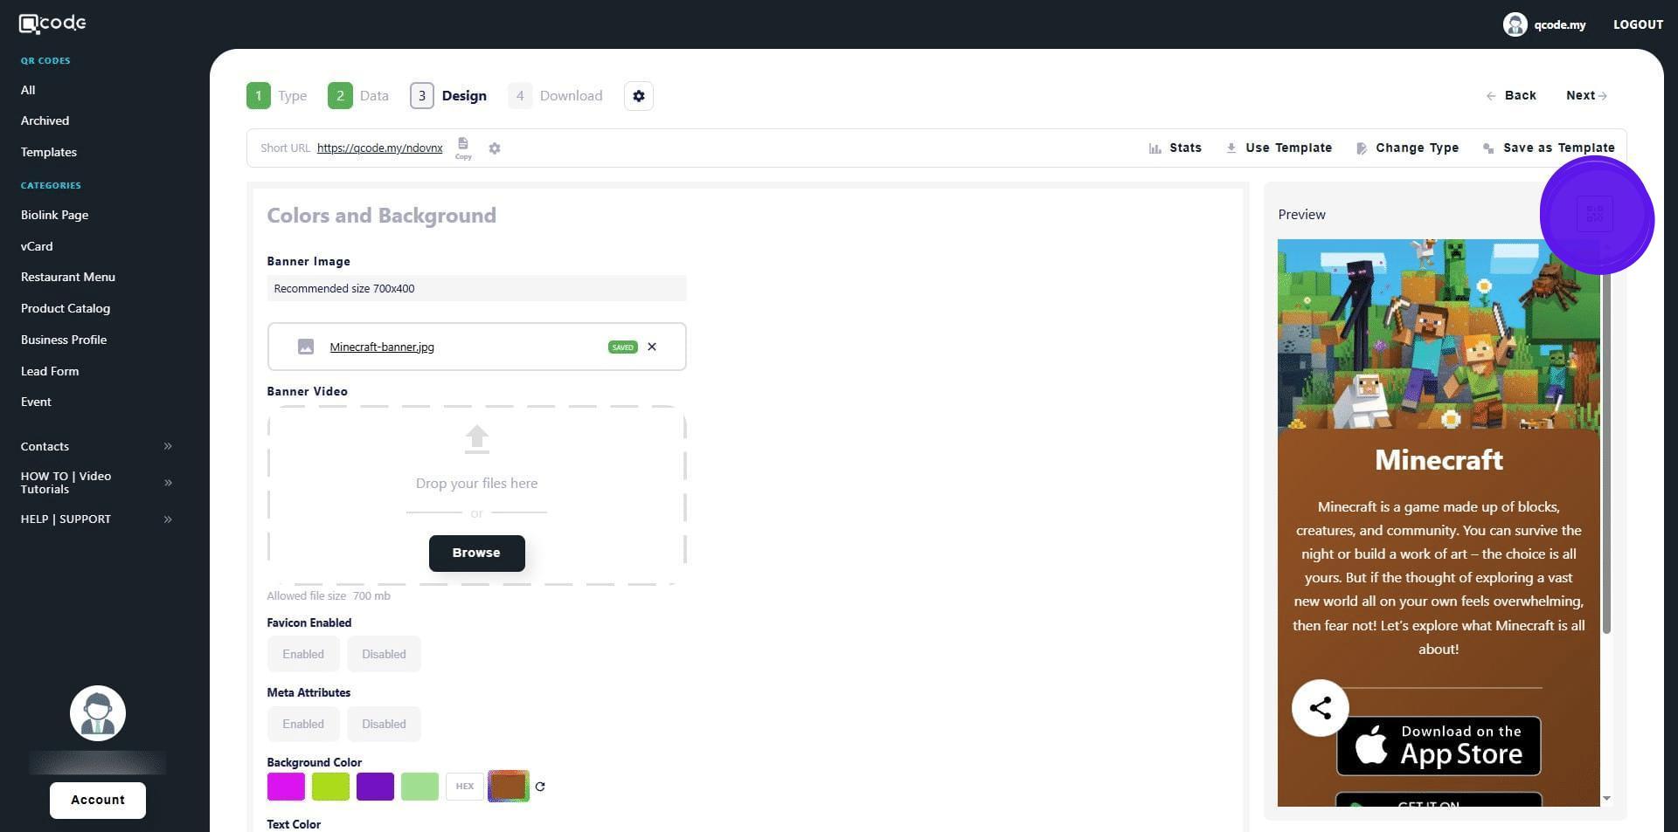Click the share icon in preview
The width and height of the screenshot is (1678, 832).
[x=1321, y=708]
